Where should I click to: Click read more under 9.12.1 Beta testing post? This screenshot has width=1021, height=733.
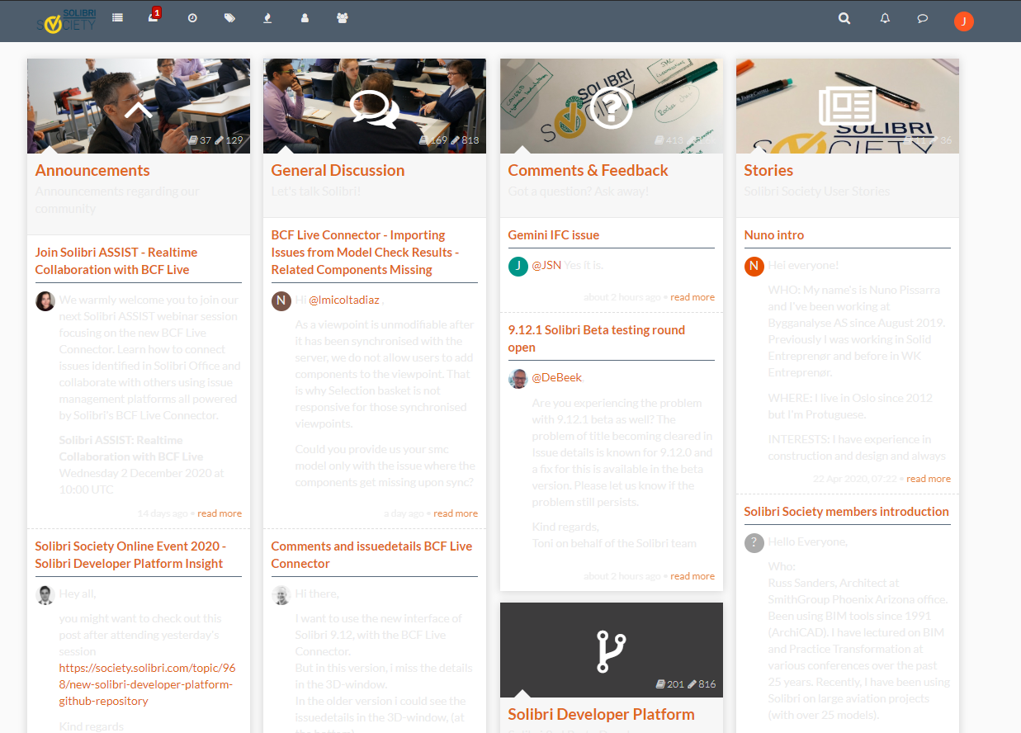pyautogui.click(x=692, y=576)
